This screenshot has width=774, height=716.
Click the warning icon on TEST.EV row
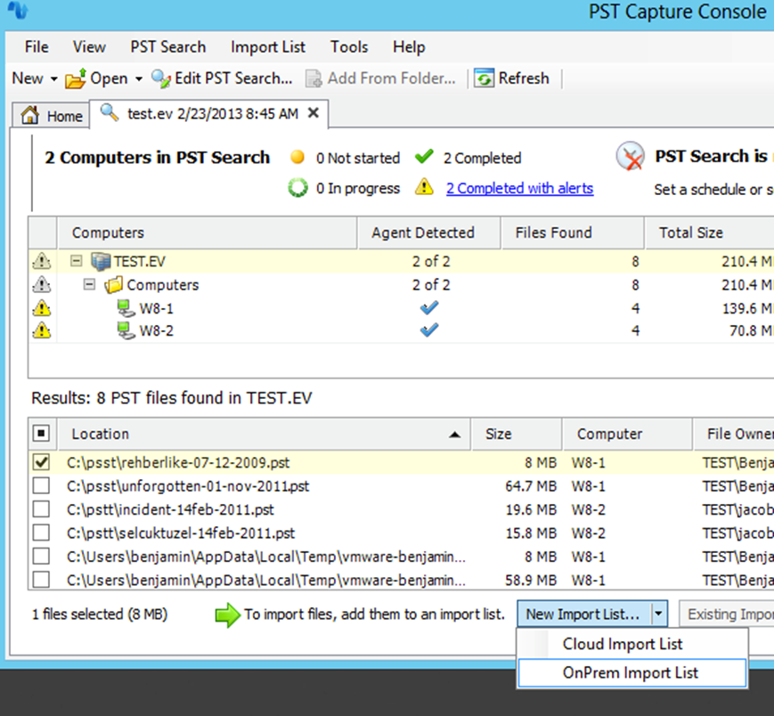pyautogui.click(x=42, y=261)
